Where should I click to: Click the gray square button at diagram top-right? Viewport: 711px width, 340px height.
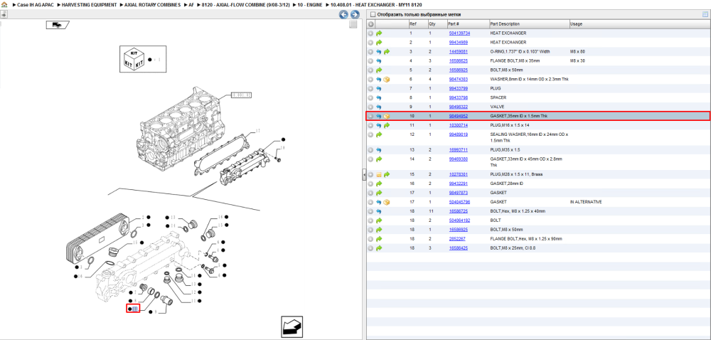(x=353, y=24)
